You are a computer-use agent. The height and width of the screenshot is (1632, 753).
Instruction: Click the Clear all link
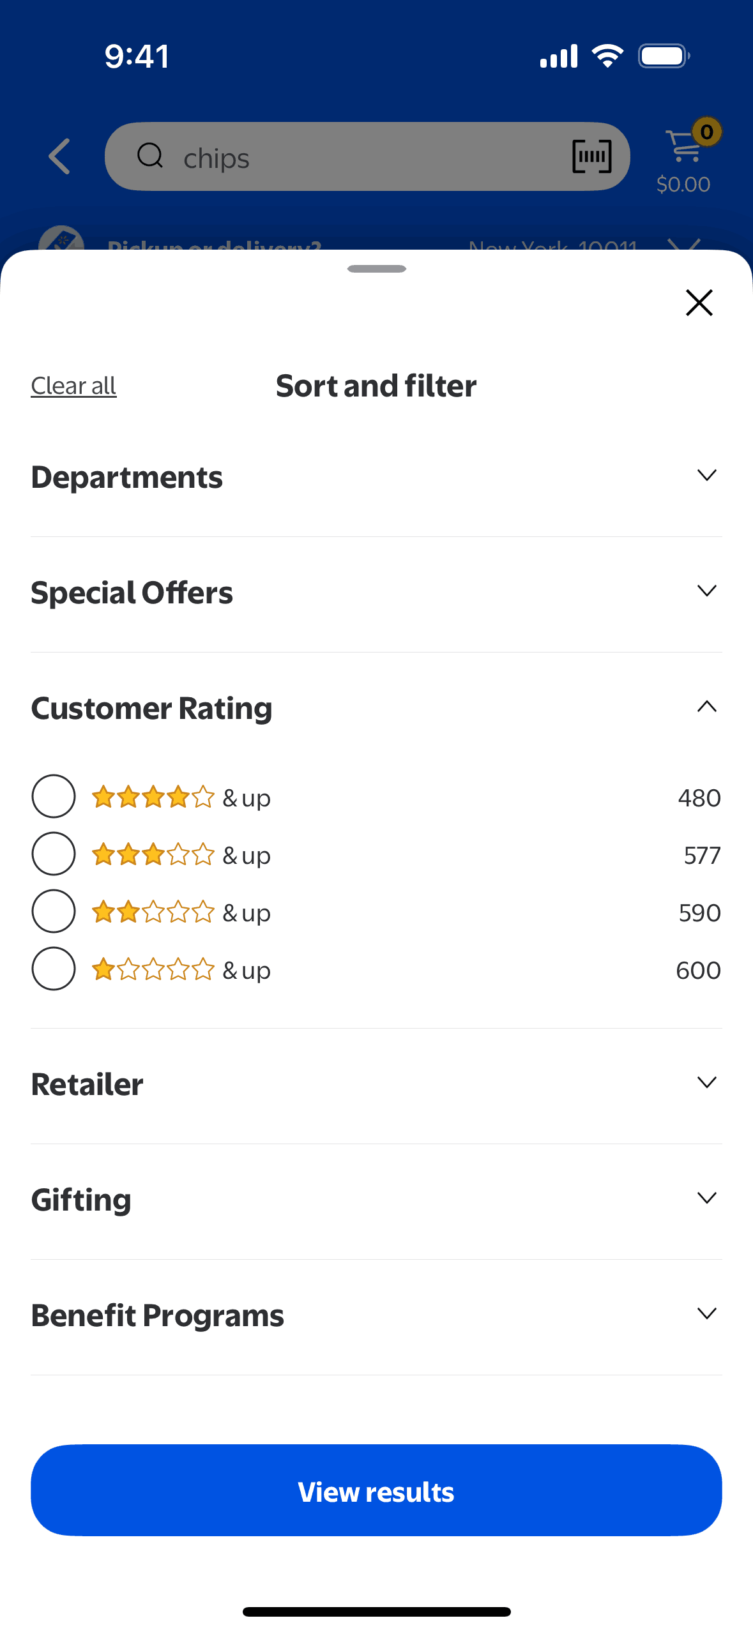[x=73, y=386]
